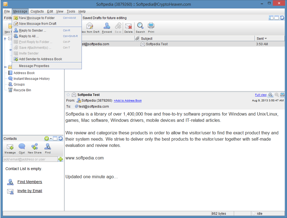Click the Full view link
The image size is (287, 218).
(x=261, y=95)
